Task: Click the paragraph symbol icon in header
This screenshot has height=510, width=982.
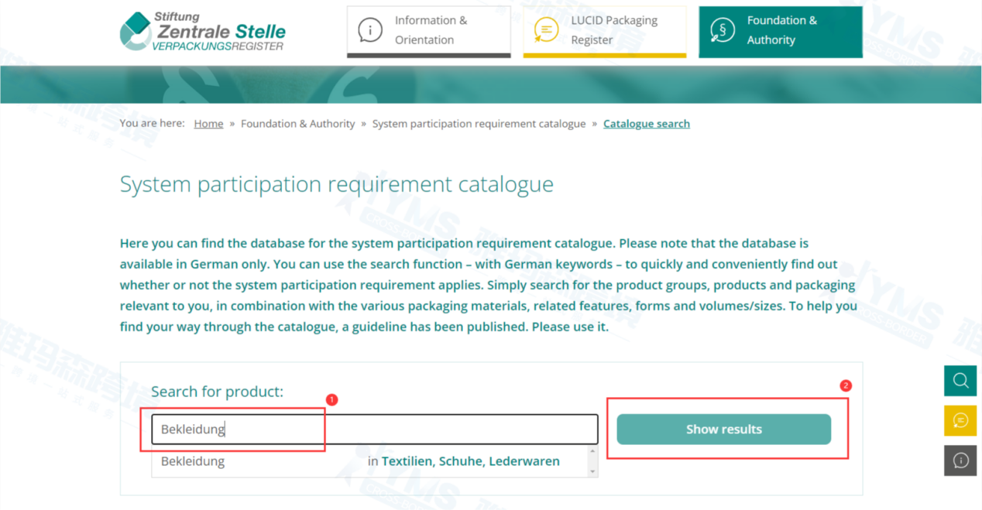Action: click(722, 30)
